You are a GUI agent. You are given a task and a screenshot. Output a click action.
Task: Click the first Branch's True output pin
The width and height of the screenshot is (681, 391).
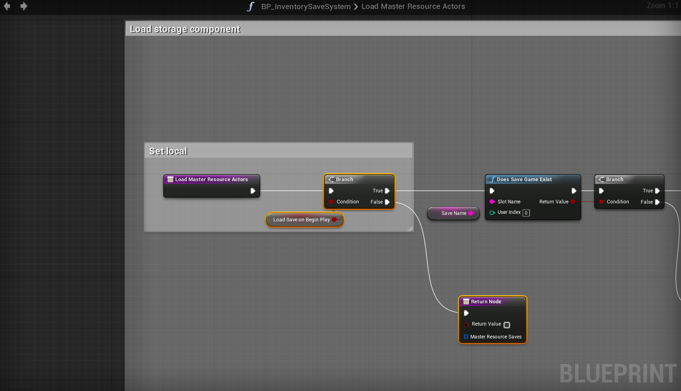tap(387, 191)
